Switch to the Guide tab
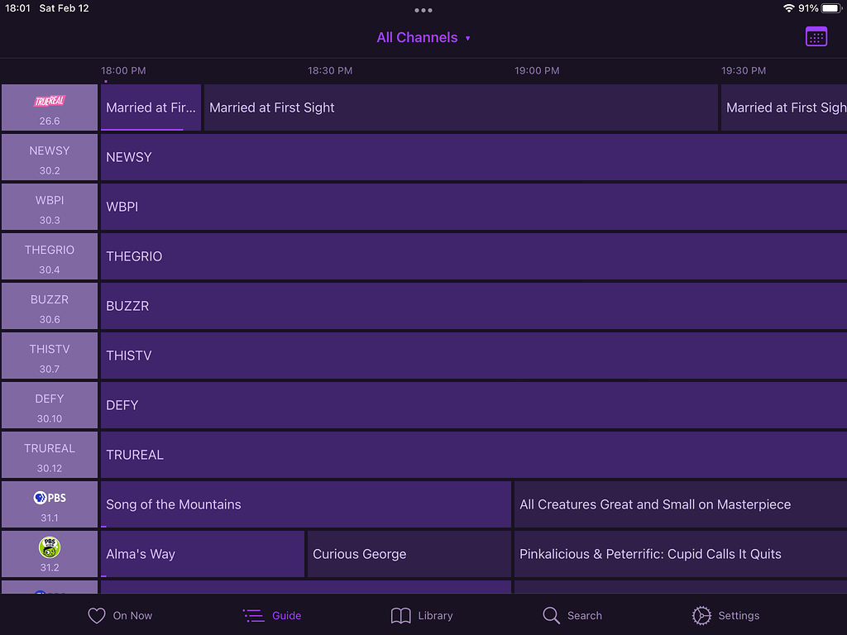847x635 pixels. [272, 615]
